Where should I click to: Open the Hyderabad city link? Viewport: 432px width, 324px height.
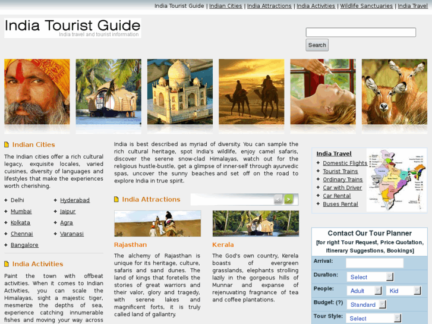click(75, 200)
